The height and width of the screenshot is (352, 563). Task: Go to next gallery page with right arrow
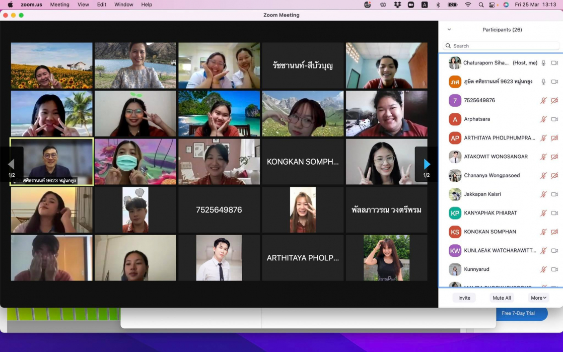(x=427, y=165)
